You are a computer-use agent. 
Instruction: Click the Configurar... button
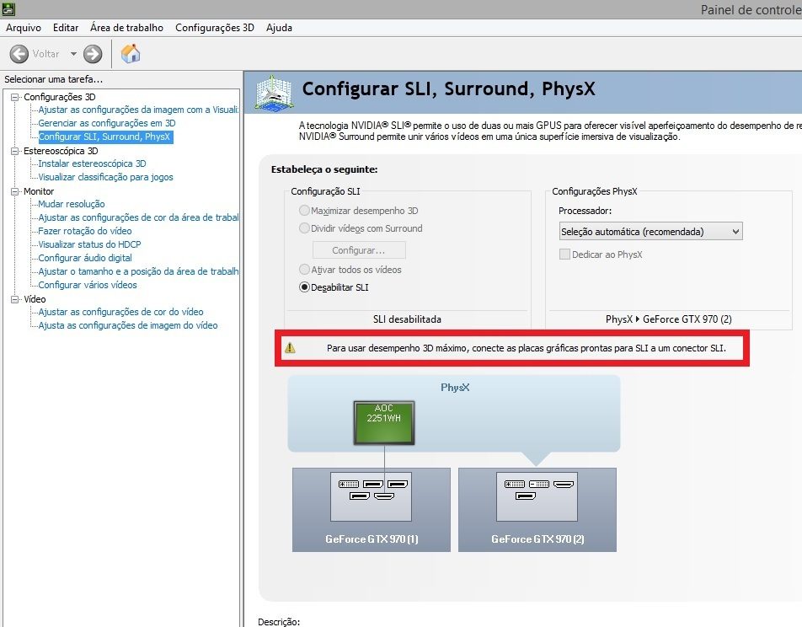pos(359,250)
